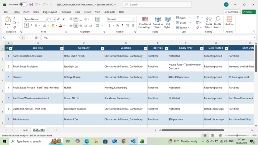
Task: Open Cell Styles button
Action: pyautogui.click(x=168, y=23)
